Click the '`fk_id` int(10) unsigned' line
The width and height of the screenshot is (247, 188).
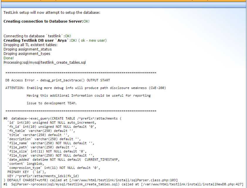coord(52,127)
